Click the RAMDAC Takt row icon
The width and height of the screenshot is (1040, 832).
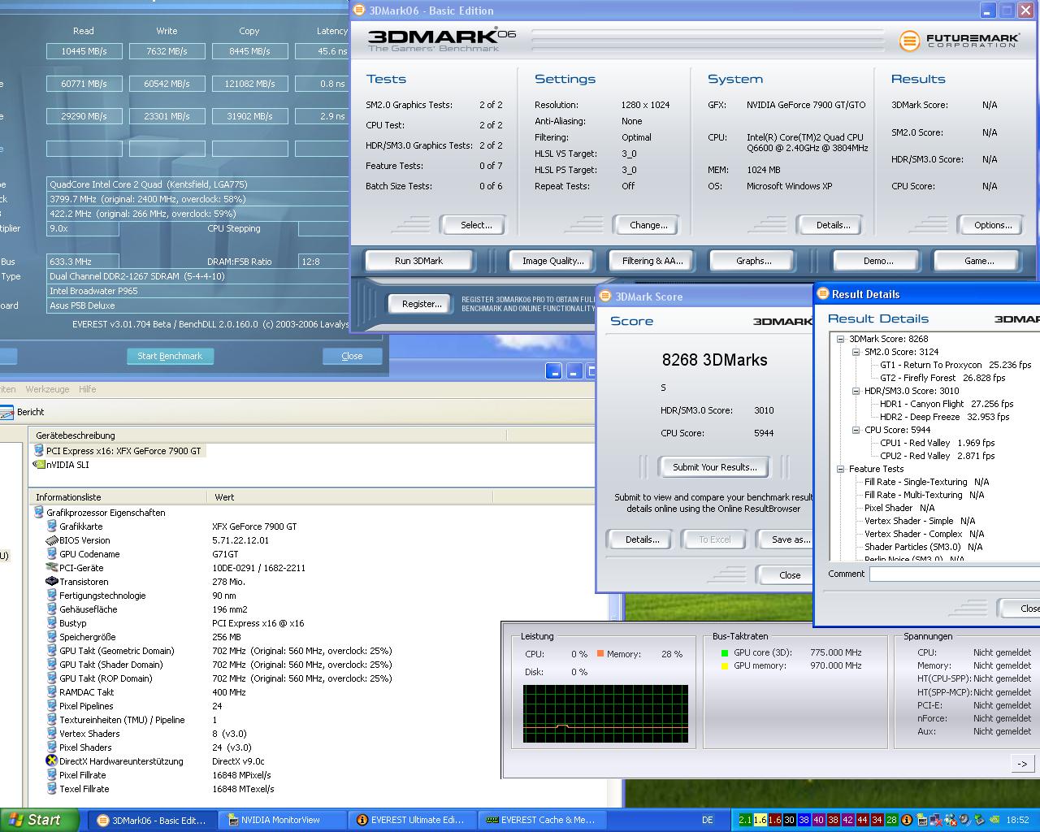point(52,692)
